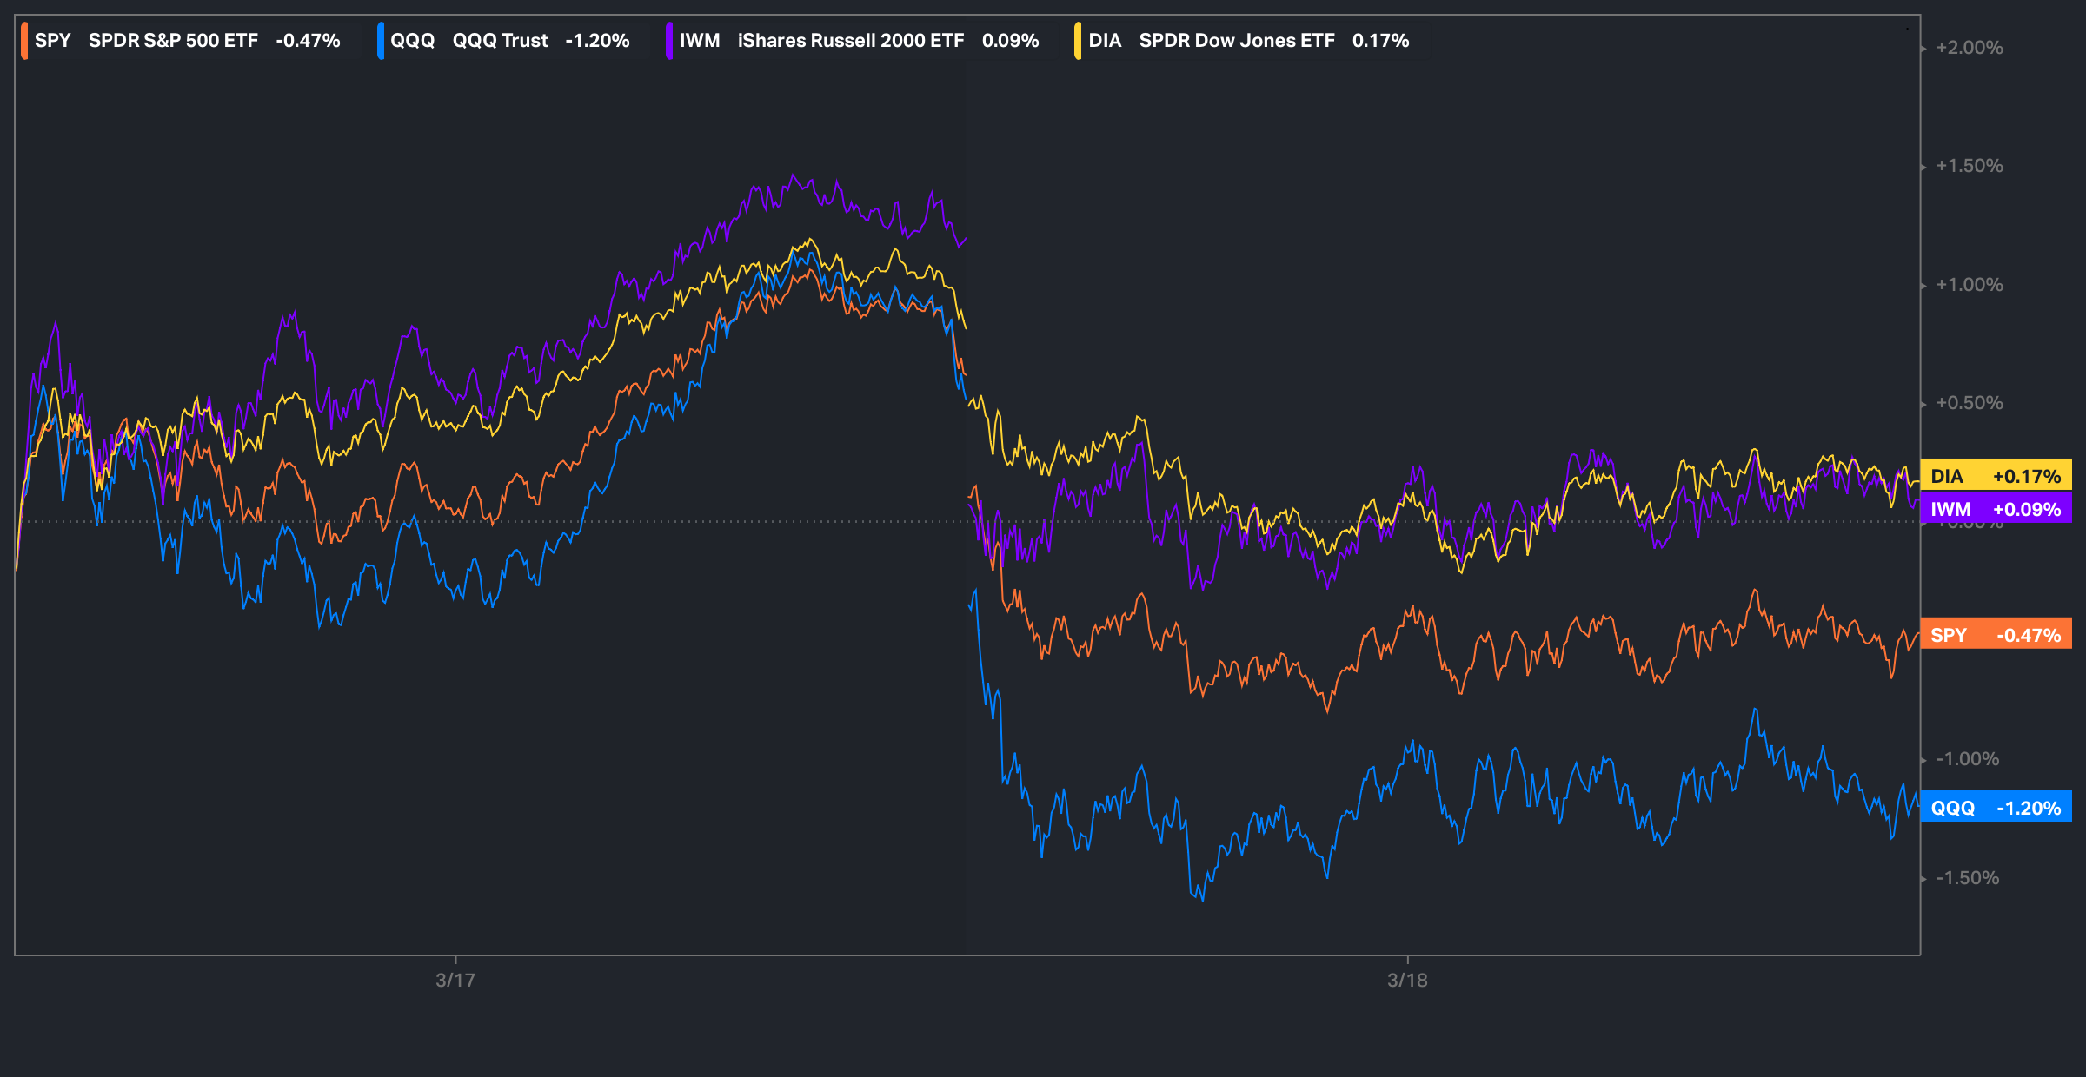Click the purple IWM +0.09% price tag
Image resolution: width=2086 pixels, height=1077 pixels.
click(1996, 509)
